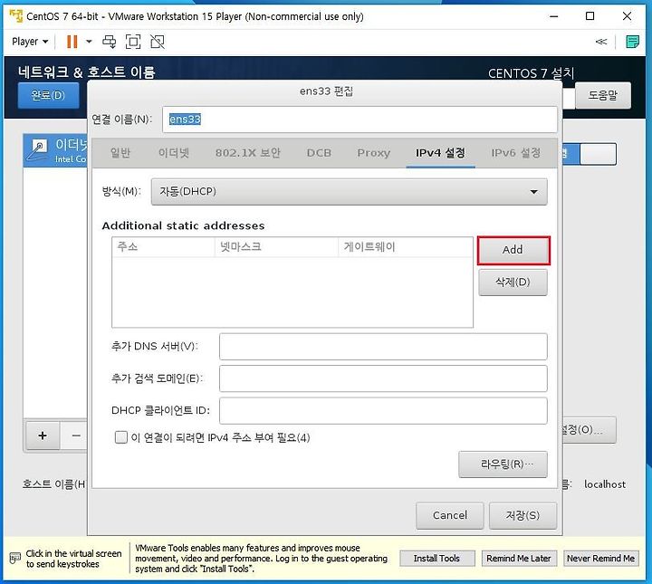Click the 도움말 help button

[602, 95]
